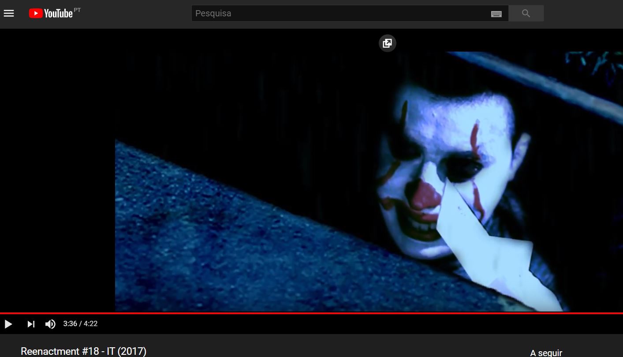Click the title Reenactment #18 - IT (2017)
623x357 pixels.
click(83, 351)
